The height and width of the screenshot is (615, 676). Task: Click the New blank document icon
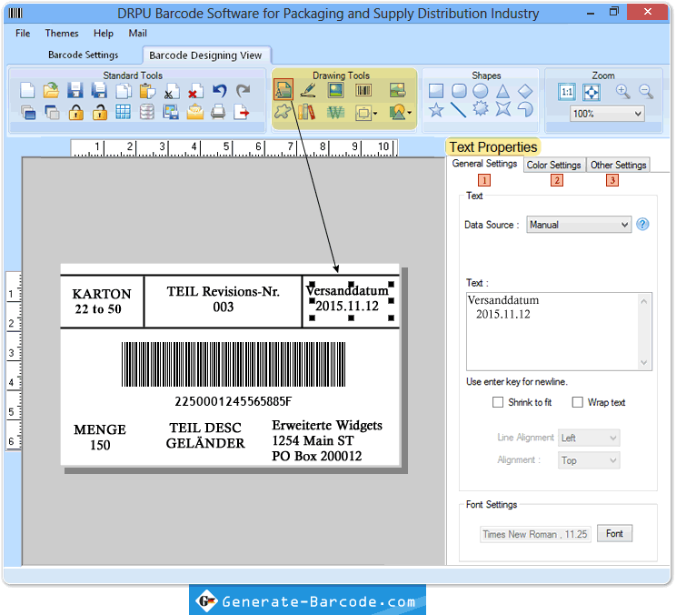(x=27, y=91)
